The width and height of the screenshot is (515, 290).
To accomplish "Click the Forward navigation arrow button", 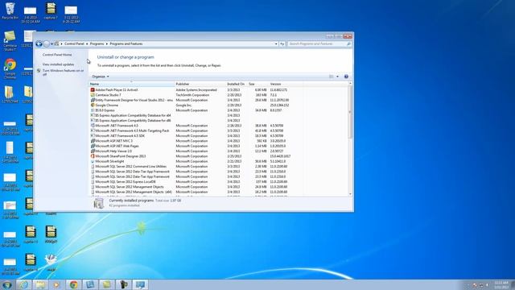I will click(x=47, y=43).
